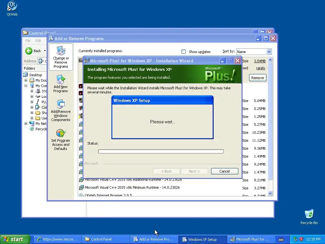The height and width of the screenshot is (244, 325).
Task: Select Visual C++ 2015 x86 Minimum Runtime row
Action: coord(172,187)
